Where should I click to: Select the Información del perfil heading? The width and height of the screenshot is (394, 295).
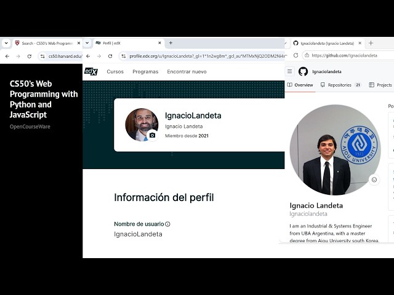164,198
